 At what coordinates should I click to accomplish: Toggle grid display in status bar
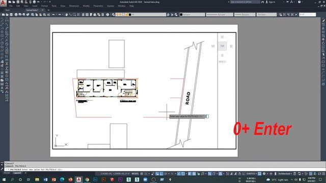tap(142, 174)
